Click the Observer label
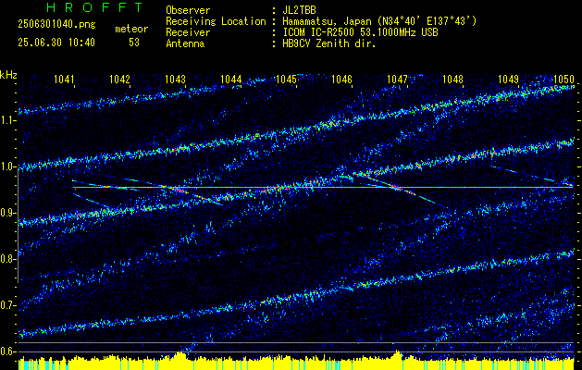 click(188, 10)
